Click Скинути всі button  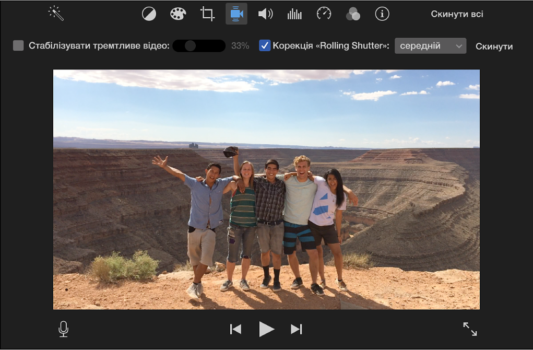[x=457, y=14]
